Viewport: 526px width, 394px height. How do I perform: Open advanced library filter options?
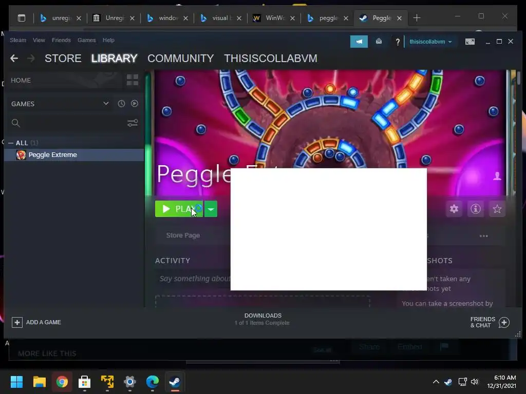click(x=133, y=123)
